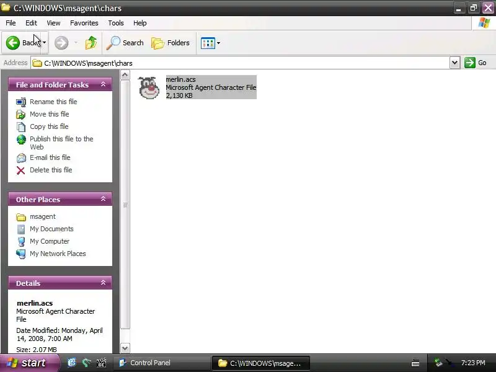
Task: Click the Rename this file icon
Action: point(21,102)
